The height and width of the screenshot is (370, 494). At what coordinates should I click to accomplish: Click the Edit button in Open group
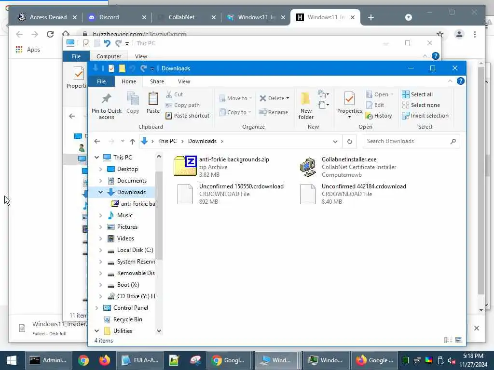375,105
